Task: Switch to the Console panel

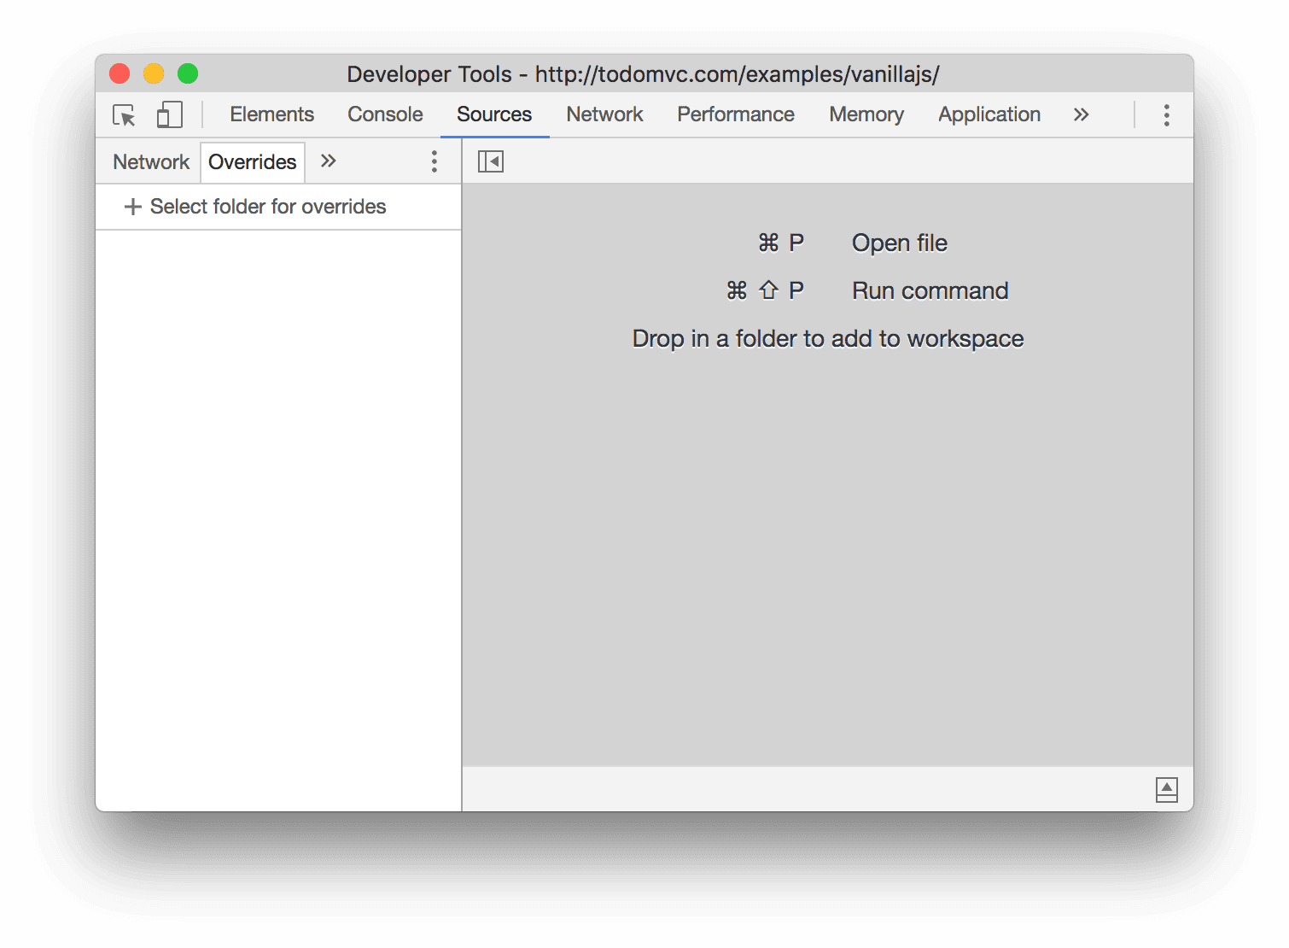Action: click(384, 114)
